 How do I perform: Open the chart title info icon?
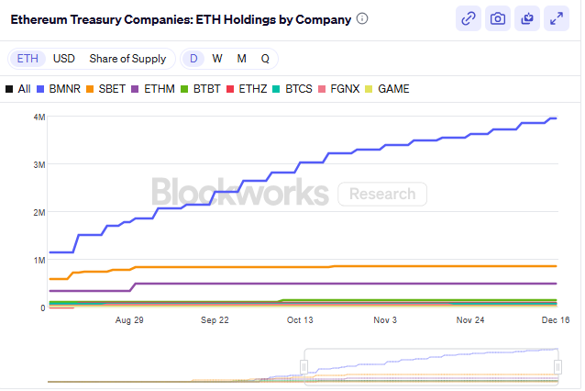tap(362, 18)
